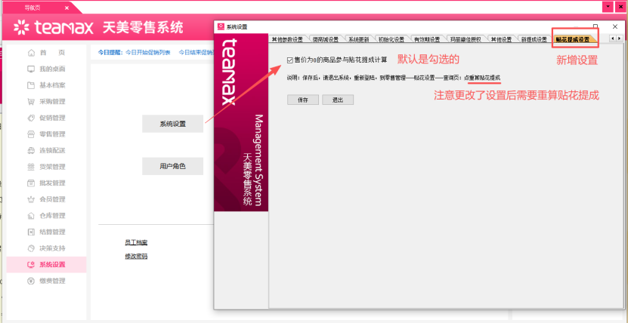Switch to 系统更新 tab
This screenshot has width=628, height=323.
357,39
